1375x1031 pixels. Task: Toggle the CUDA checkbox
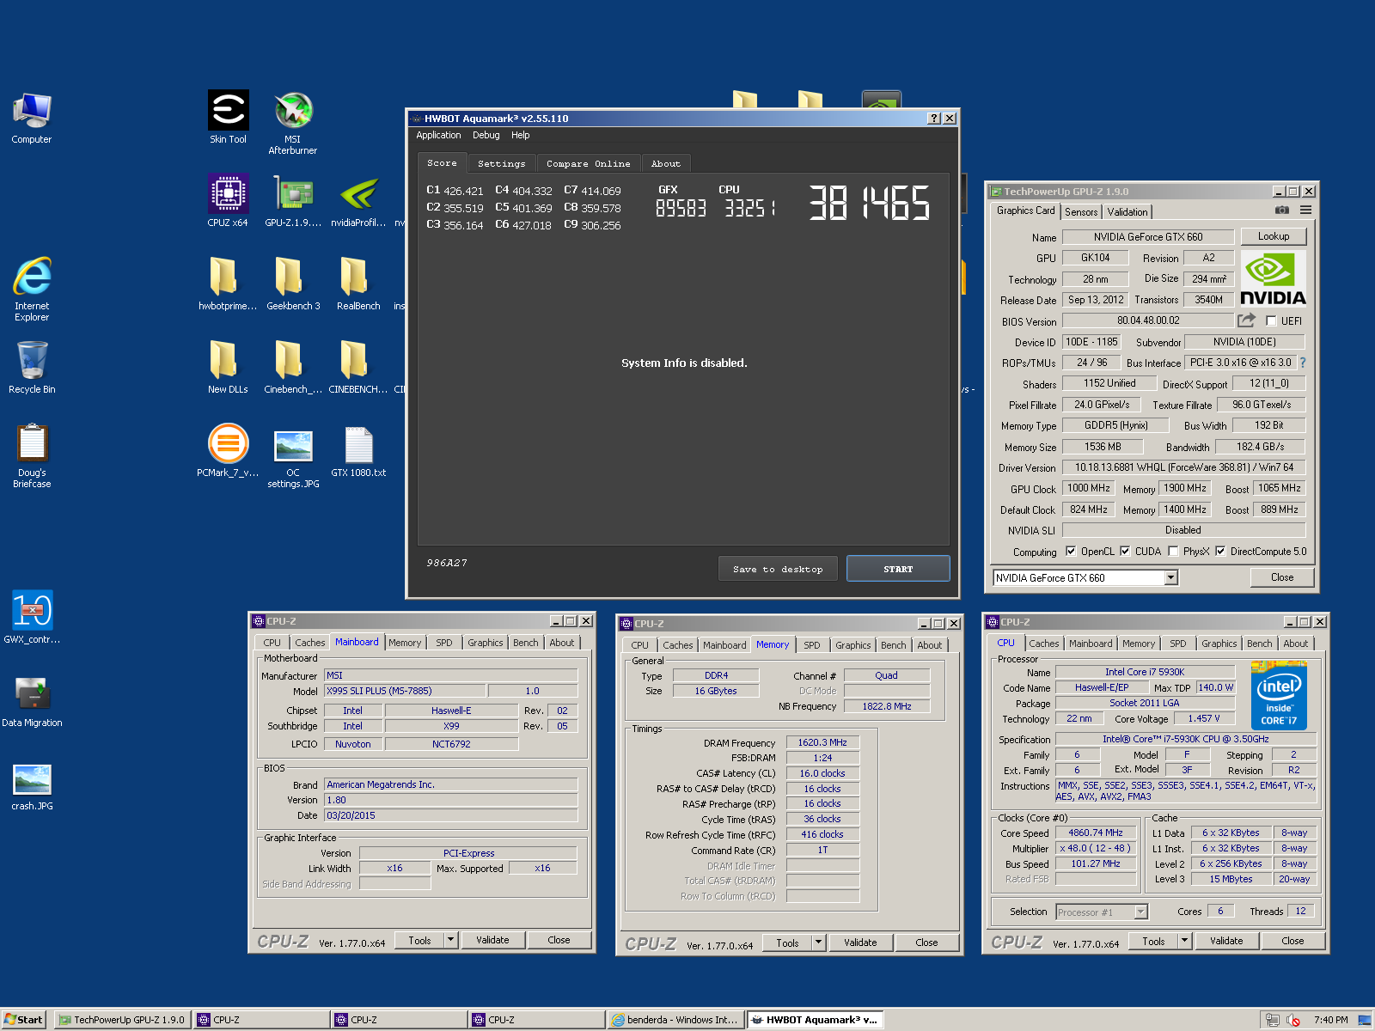[x=1125, y=552]
